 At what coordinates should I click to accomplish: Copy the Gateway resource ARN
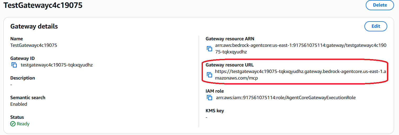point(209,49)
